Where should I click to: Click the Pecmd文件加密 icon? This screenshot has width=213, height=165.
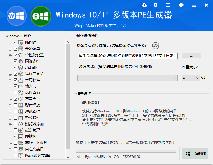[21, 156]
